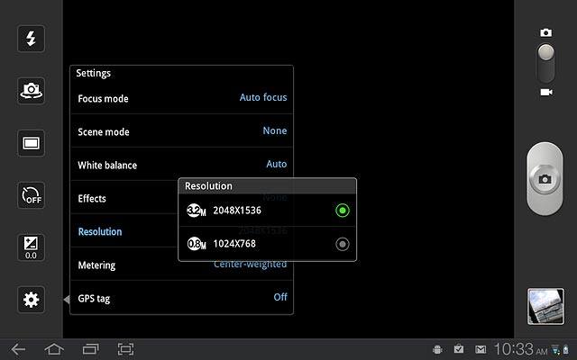Select 2048X1536 resolution radio button
Viewport: 577px width, 360px height.
[x=342, y=211]
